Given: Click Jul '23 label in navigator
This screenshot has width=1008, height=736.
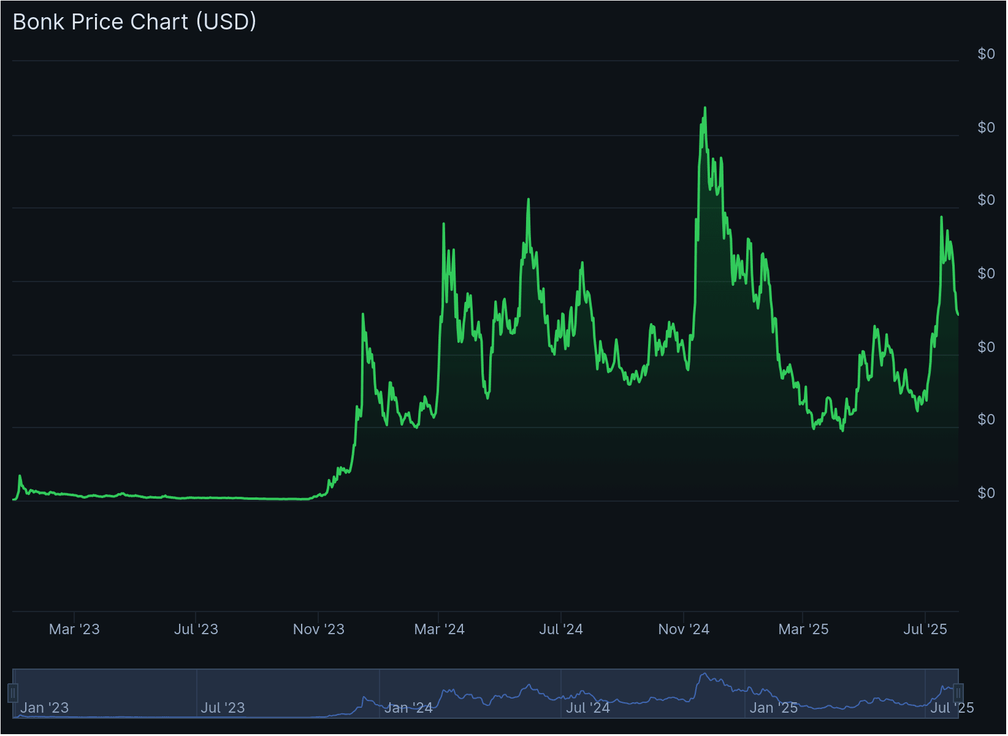Looking at the screenshot, I should click(223, 708).
